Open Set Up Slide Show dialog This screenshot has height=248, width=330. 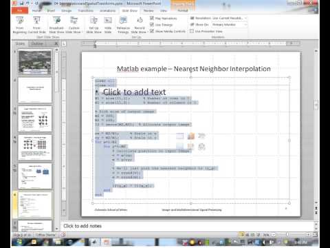tap(93, 25)
